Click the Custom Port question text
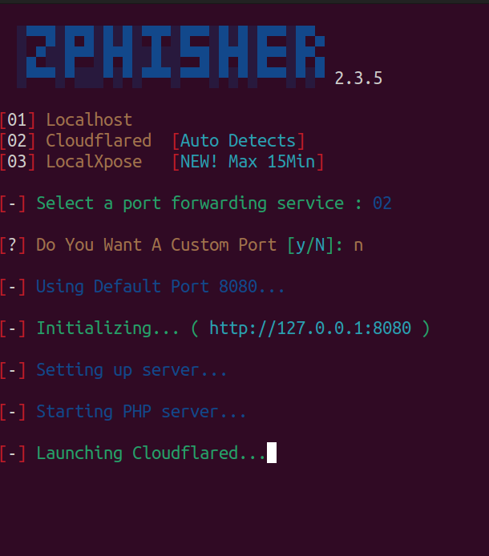489x556 pixels. [x=157, y=245]
